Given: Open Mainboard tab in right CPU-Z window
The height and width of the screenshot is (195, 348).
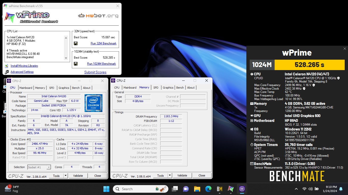Looking at the screenshot, I should coord(130,88).
